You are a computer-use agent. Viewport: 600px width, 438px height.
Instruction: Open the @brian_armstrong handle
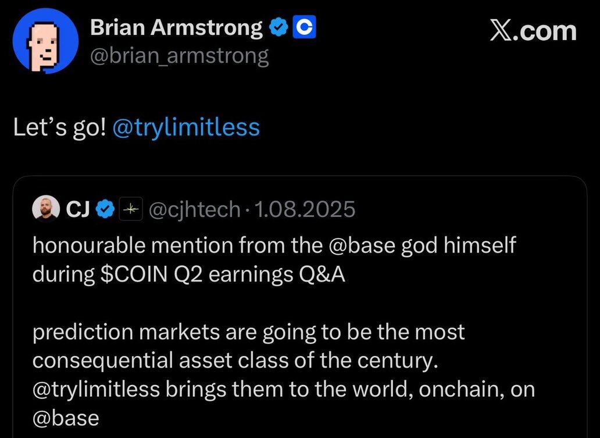pos(180,56)
